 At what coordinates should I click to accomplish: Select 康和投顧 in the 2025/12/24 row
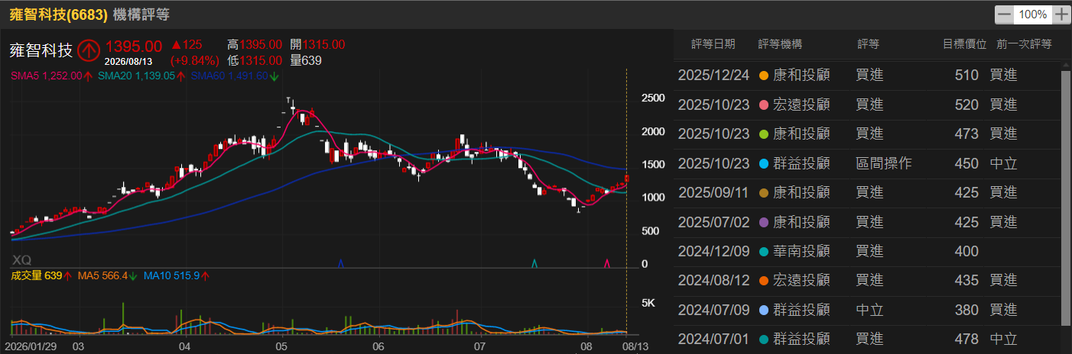click(x=801, y=76)
